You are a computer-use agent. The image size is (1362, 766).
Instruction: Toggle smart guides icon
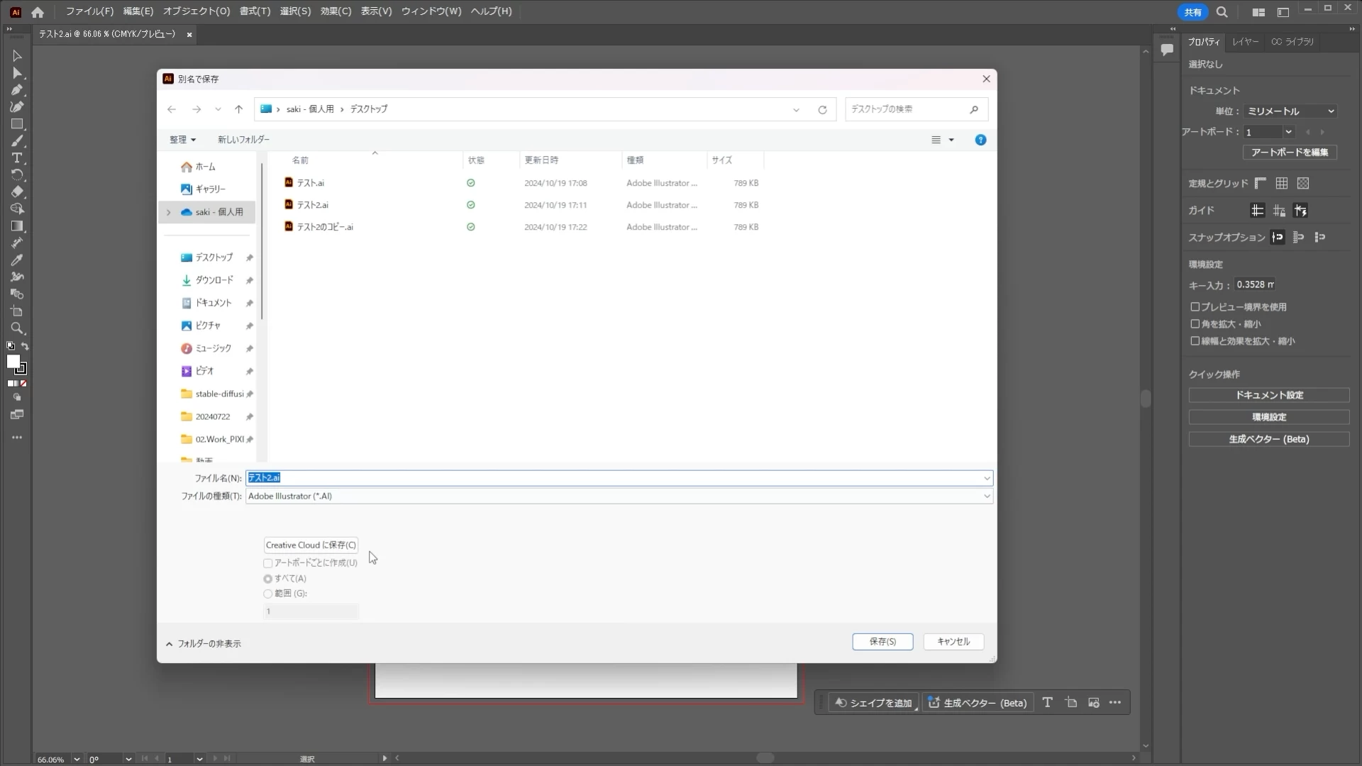coord(1300,211)
